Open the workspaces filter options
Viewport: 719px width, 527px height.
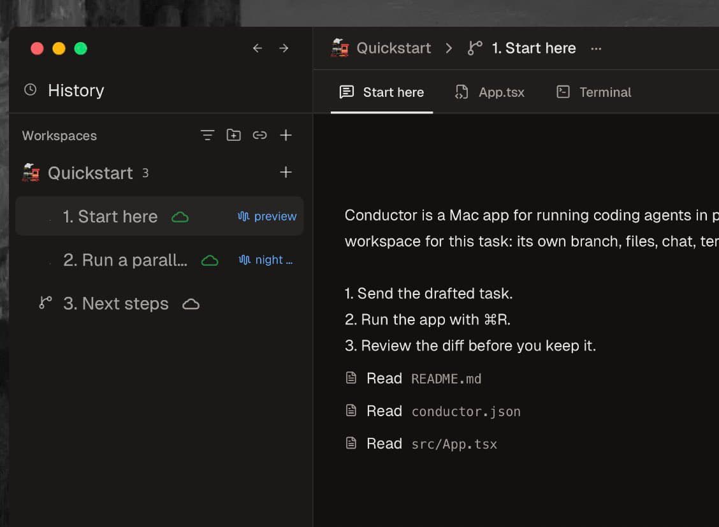point(207,135)
